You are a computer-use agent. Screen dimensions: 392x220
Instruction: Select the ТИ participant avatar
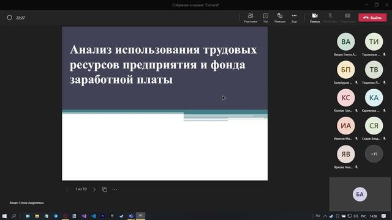[374, 42]
